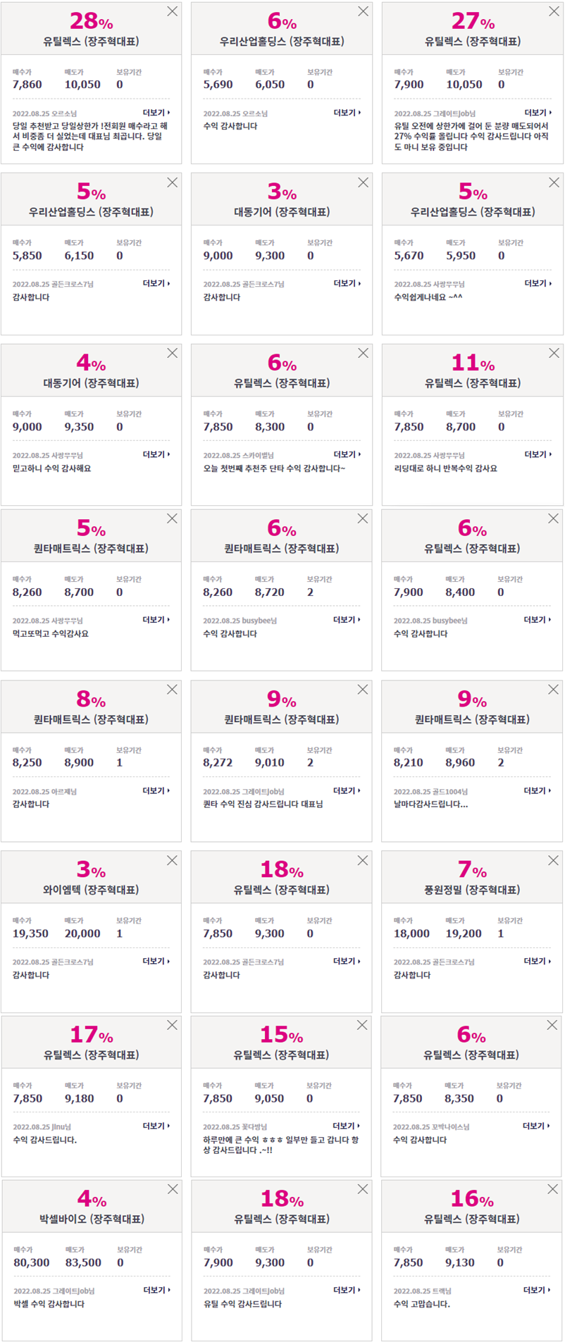Select the 와이엠텍 (장주혁대표) card title
The height and width of the screenshot is (1342, 565).
coord(91,890)
